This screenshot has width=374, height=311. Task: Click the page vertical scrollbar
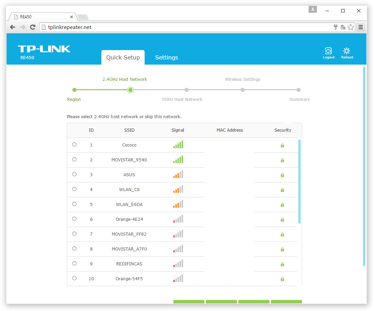[x=364, y=166]
